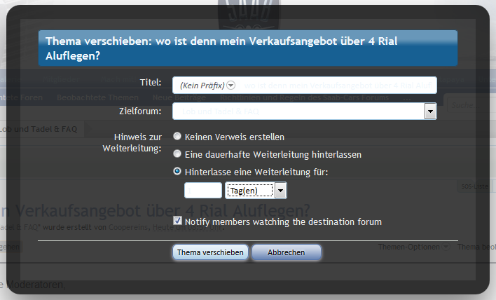Open the '(Kein Präfix)' prefix dropdown
Image resolution: width=496 pixels, height=300 pixels.
(207, 86)
